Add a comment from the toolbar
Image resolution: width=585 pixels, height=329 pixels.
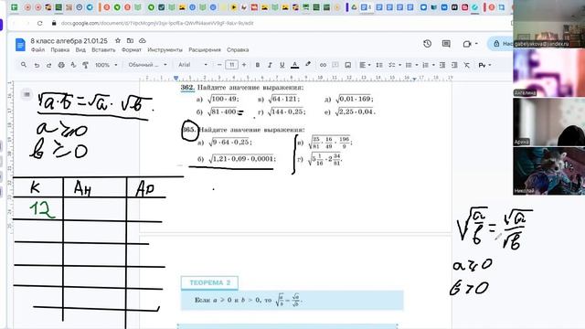tap(335, 65)
